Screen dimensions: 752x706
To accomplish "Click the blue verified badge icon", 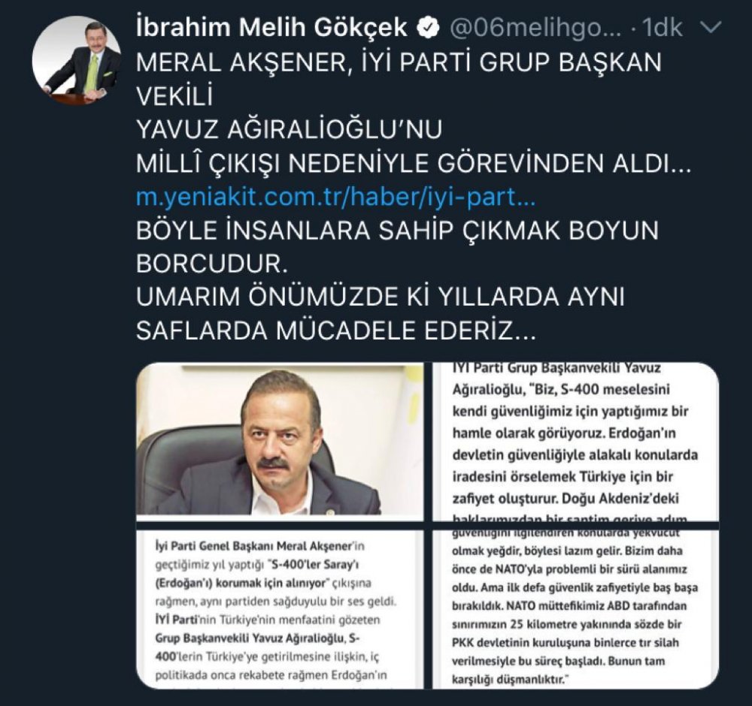I will [x=429, y=28].
